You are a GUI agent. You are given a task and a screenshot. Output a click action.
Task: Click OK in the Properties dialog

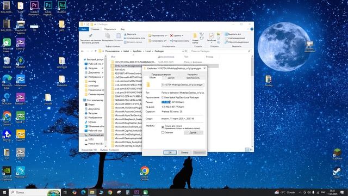(x=170, y=152)
